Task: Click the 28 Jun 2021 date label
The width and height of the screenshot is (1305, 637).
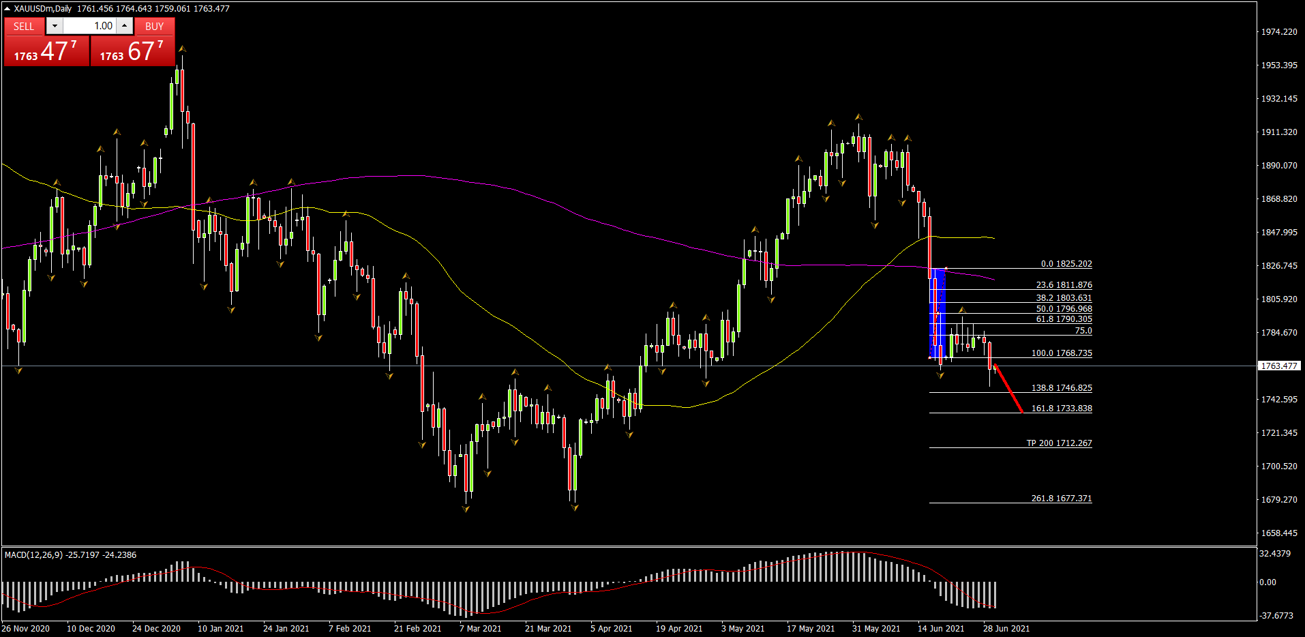Action: click(x=1006, y=629)
